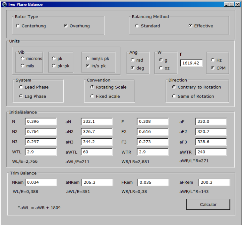Image resolution: width=242 pixels, height=225 pixels.
Task: Pick Same of Rotation direction
Action: point(174,96)
